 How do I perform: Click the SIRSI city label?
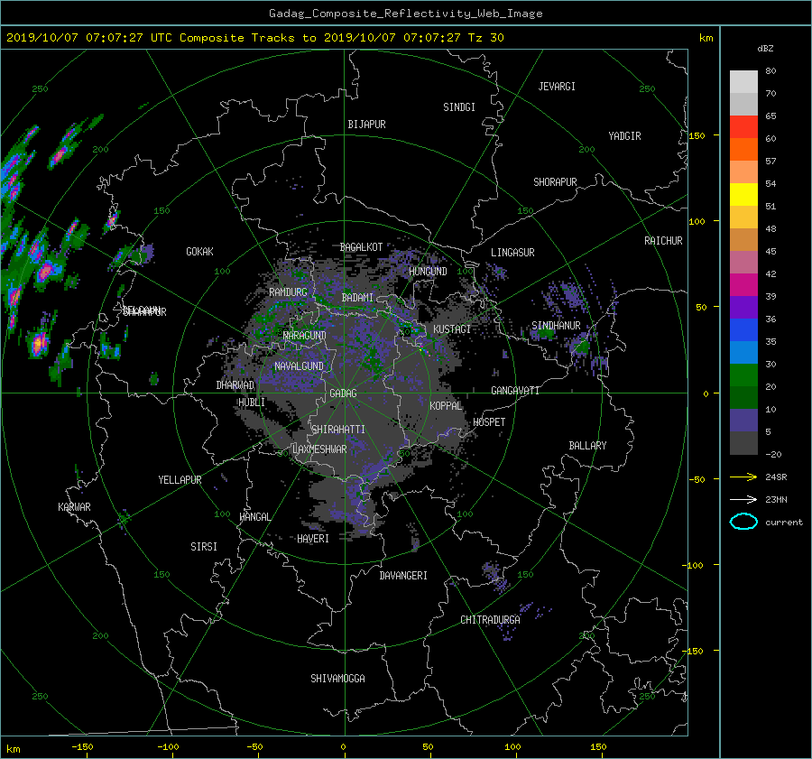coord(204,547)
